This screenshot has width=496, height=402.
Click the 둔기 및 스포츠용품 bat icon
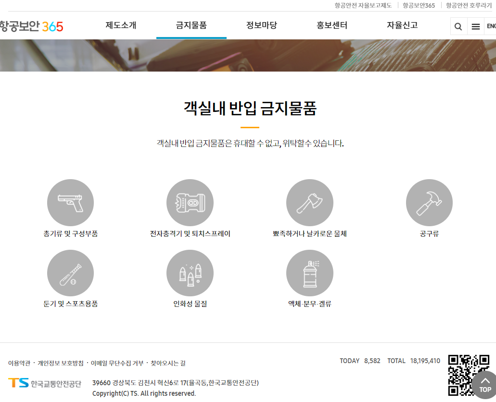70,273
